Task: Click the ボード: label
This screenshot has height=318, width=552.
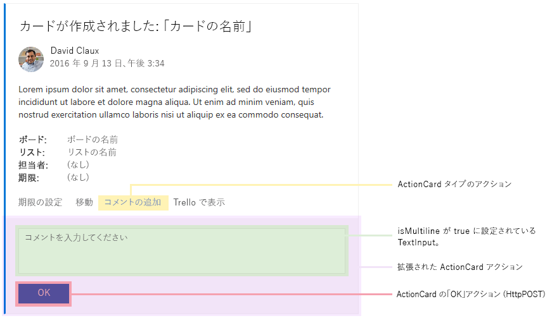Action: 32,140
